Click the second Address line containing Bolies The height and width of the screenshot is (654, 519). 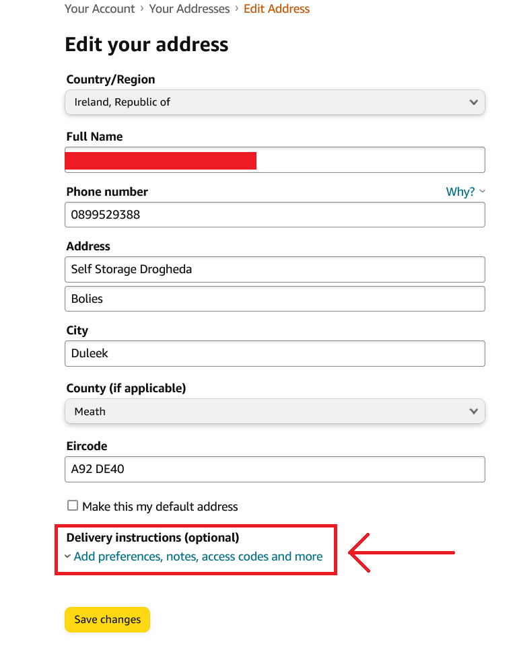tap(275, 299)
